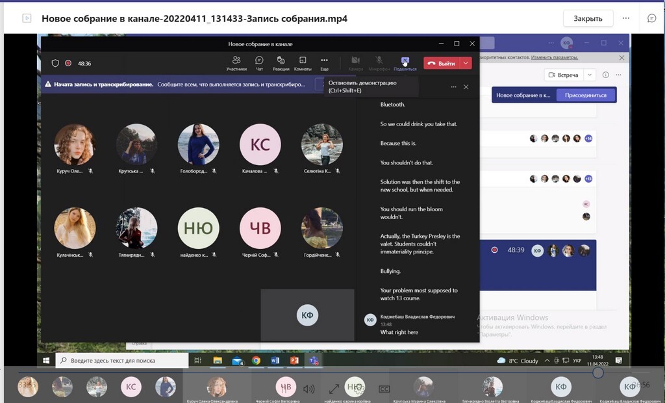665x403 pixels.
Task: Open the Изменить параметры link
Action: click(x=555, y=57)
